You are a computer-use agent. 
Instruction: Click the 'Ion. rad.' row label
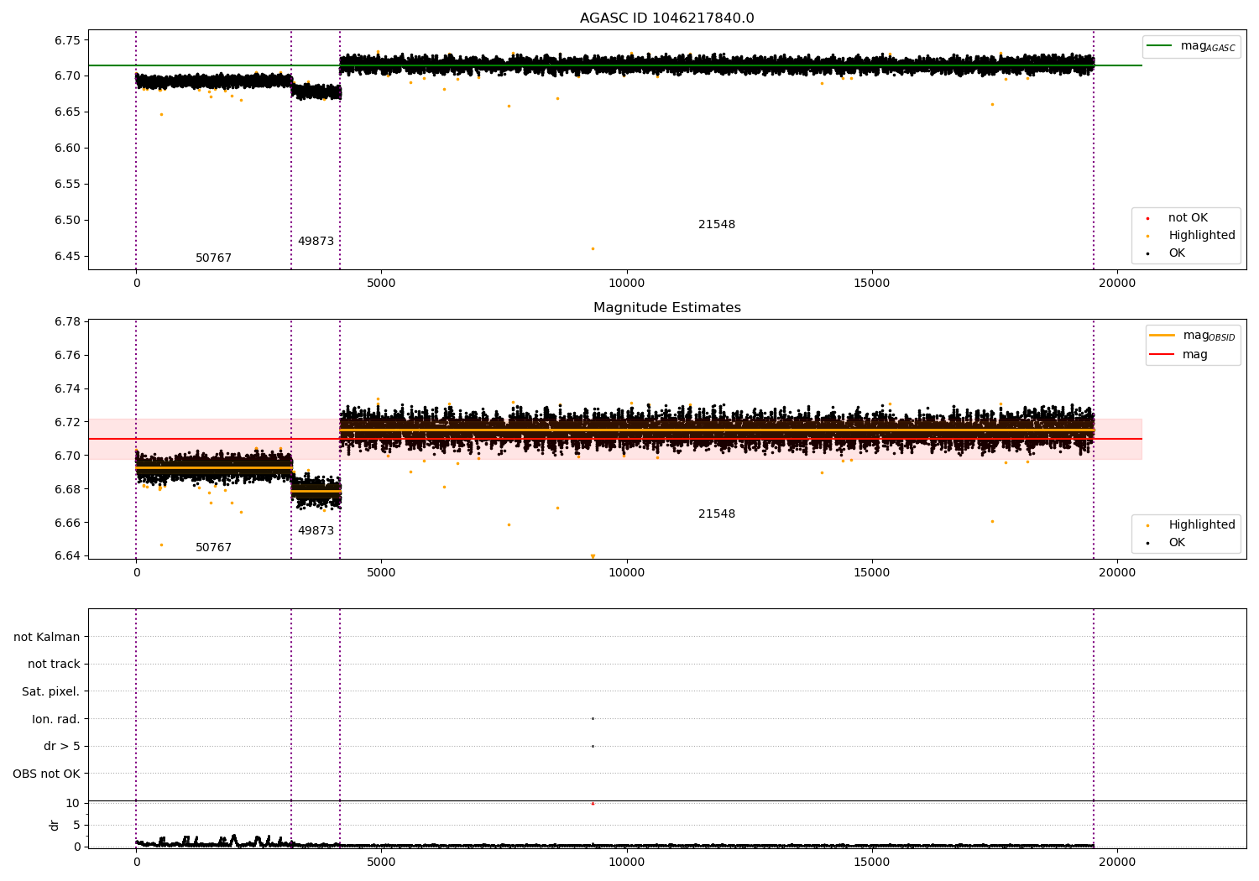tap(56, 719)
